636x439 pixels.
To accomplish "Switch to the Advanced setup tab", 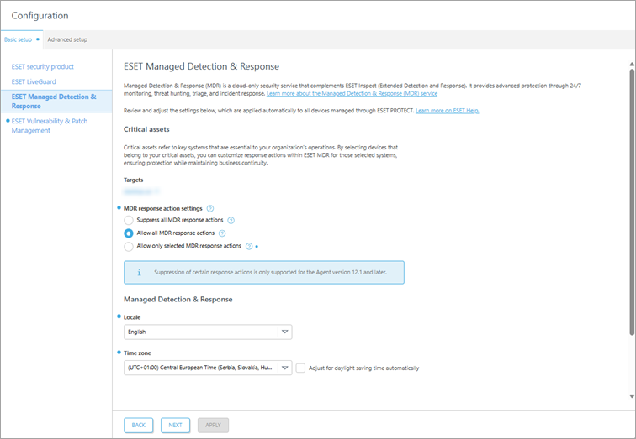I will tap(67, 39).
